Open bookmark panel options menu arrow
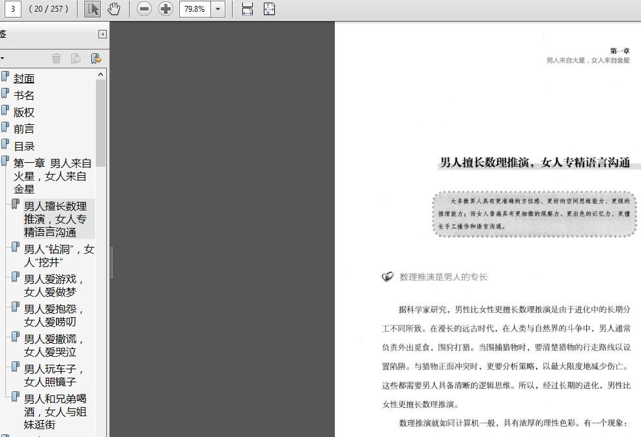This screenshot has width=641, height=437. 3,59
